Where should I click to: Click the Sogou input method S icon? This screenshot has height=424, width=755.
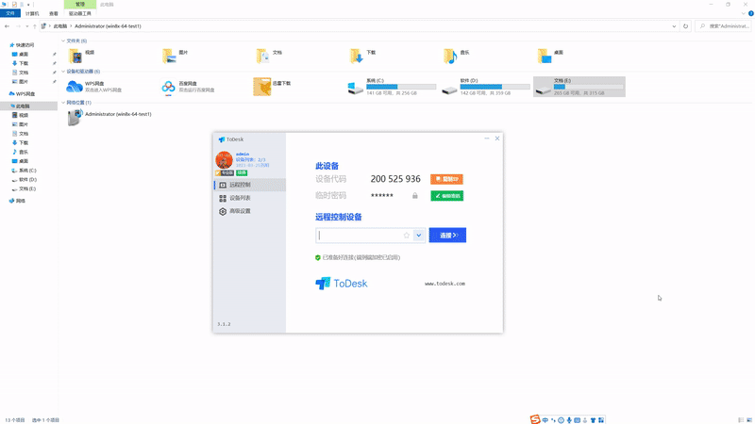(x=535, y=419)
